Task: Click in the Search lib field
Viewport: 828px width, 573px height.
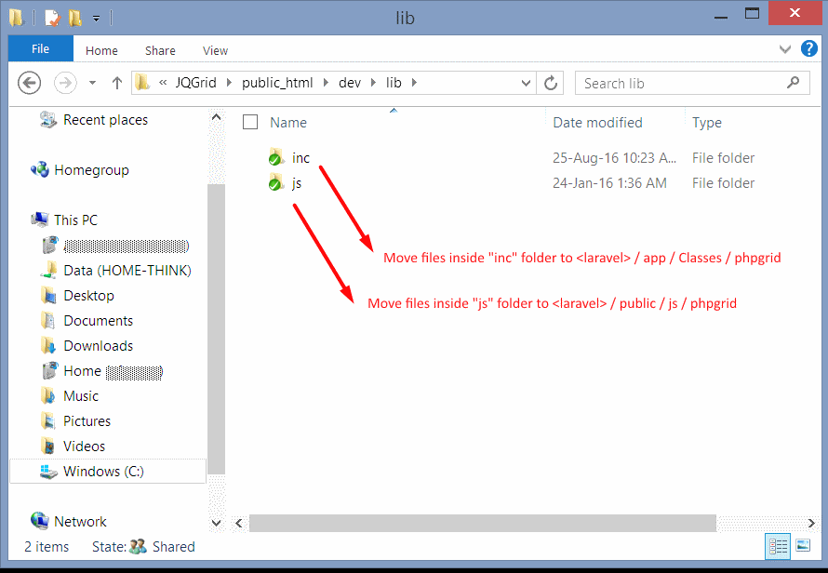Action: tap(679, 83)
